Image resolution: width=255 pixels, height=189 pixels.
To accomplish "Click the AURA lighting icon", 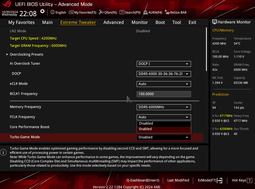I will click(x=145, y=12).
